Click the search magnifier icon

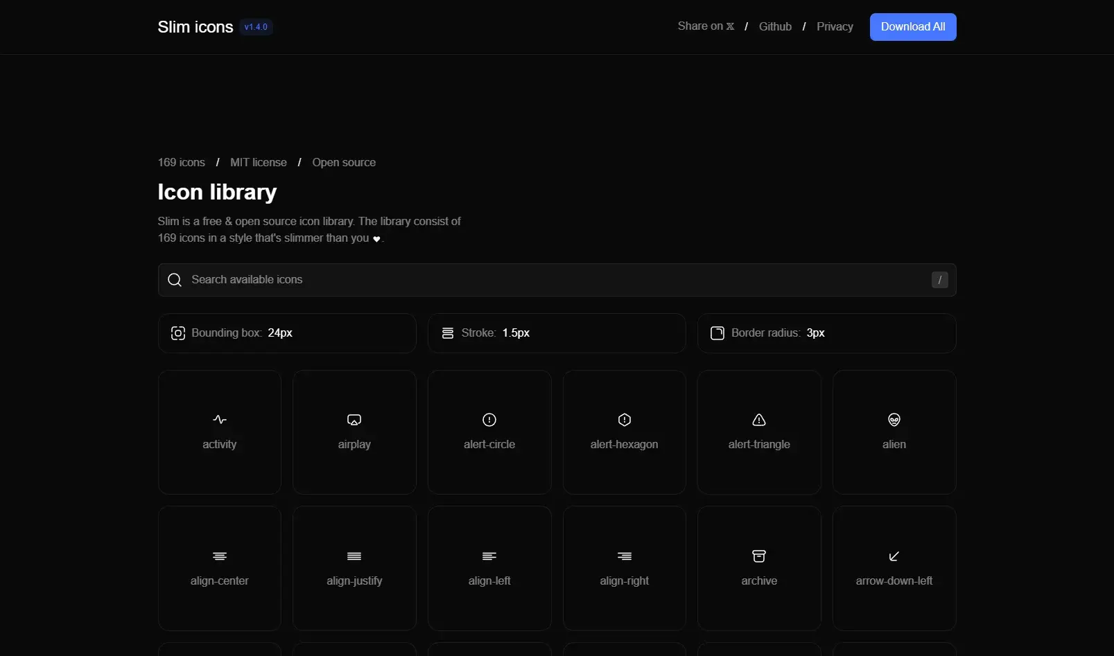(x=175, y=280)
